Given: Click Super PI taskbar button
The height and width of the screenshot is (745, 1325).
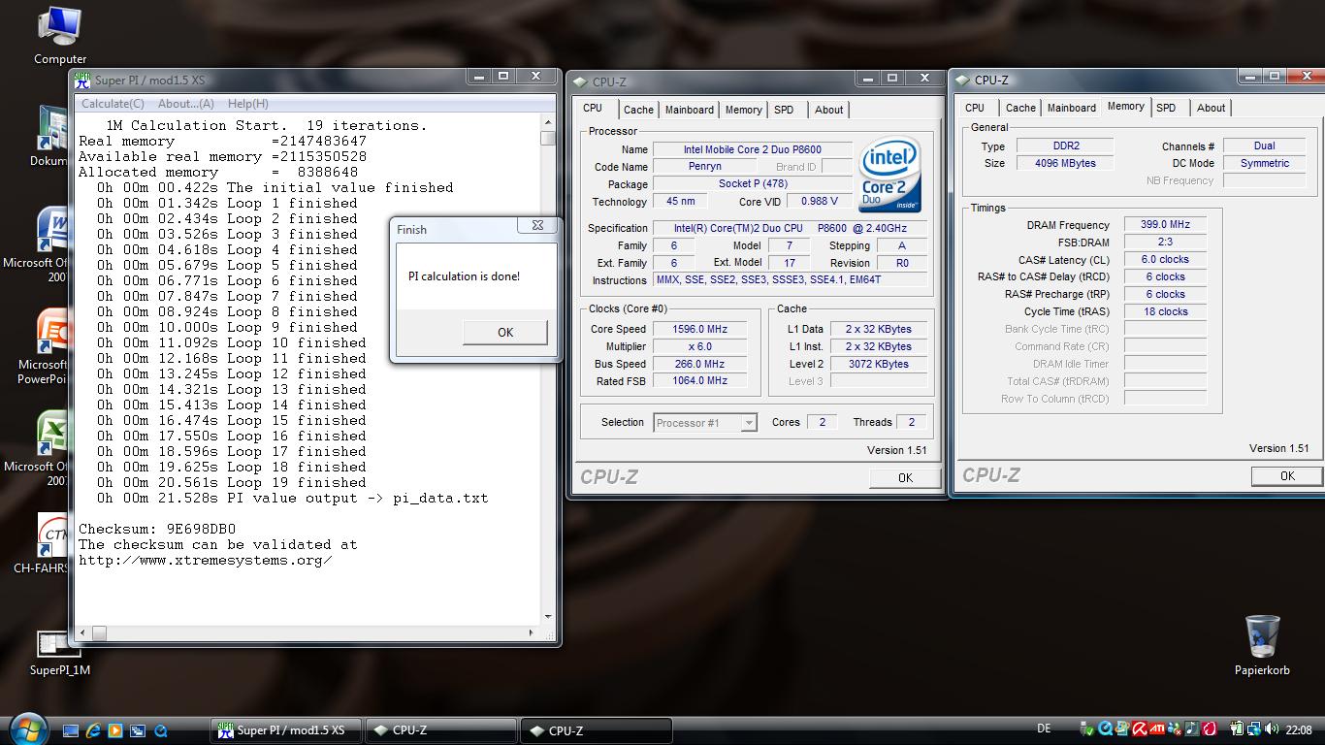Looking at the screenshot, I should pos(287,730).
